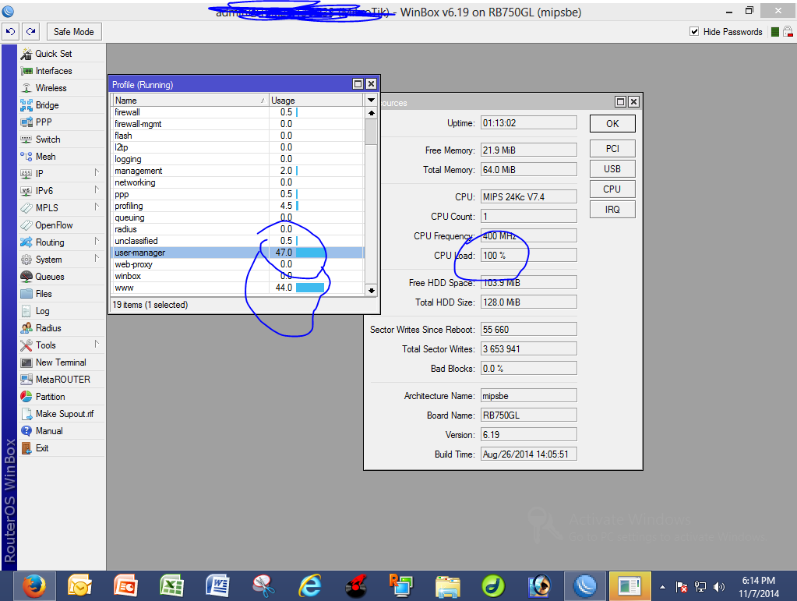Click Profile scrollbar up arrow
The image size is (797, 601).
[371, 113]
